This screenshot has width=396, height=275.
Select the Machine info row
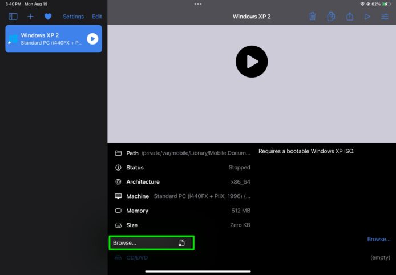coord(183,196)
